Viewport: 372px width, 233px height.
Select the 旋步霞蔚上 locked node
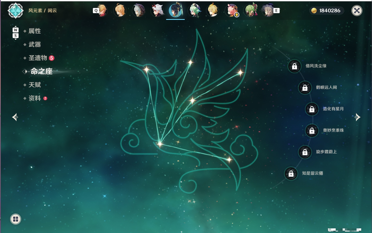[305, 152]
